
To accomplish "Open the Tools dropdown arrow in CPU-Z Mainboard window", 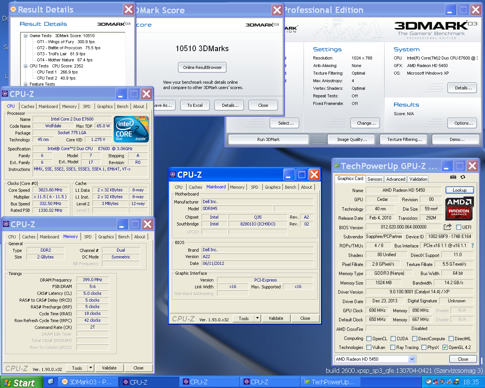I will (x=257, y=318).
